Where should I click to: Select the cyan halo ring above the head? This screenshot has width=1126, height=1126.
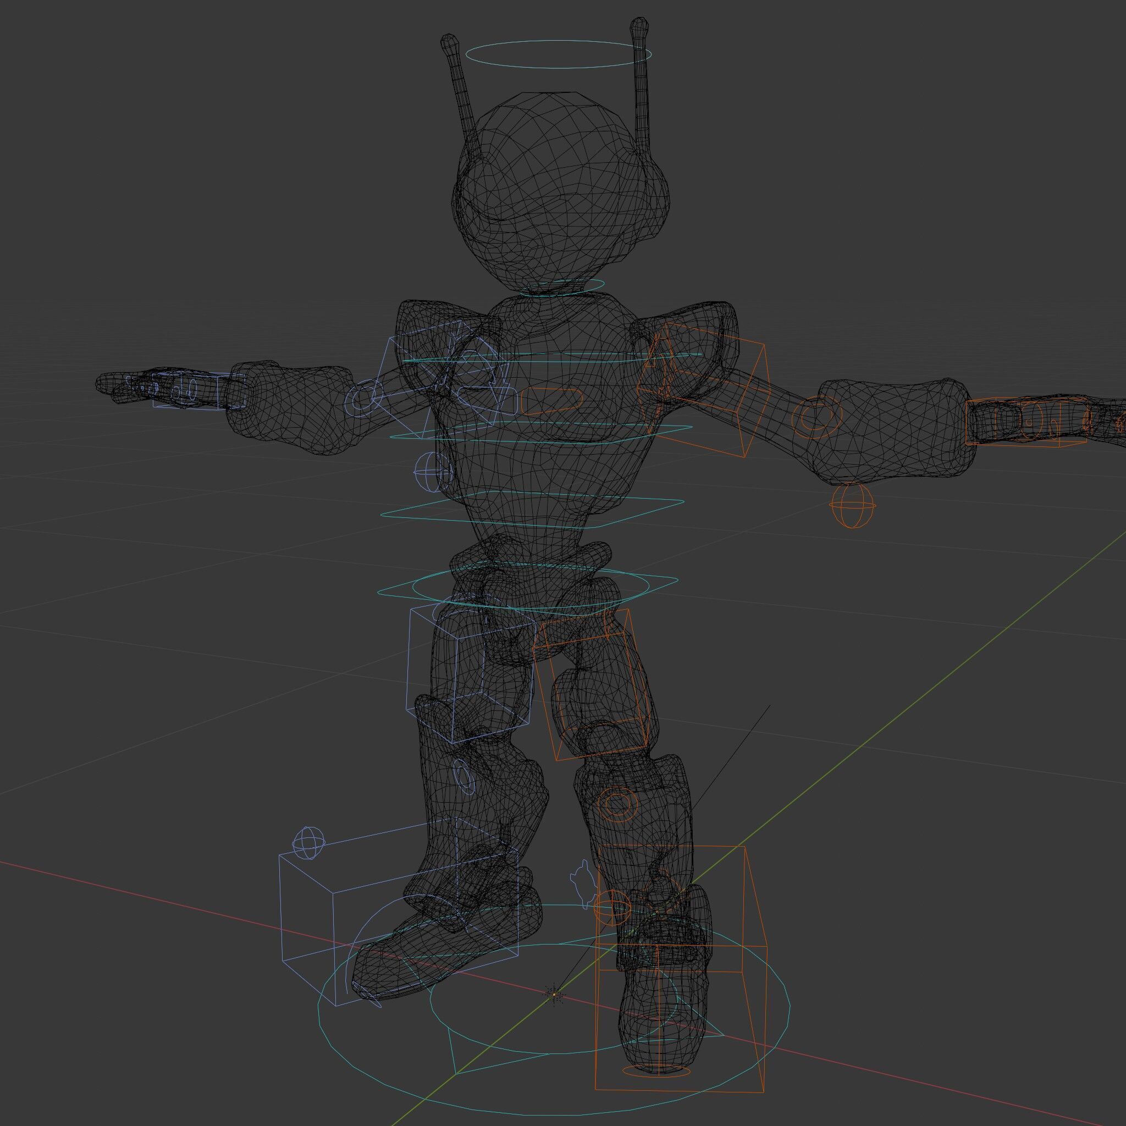click(x=559, y=54)
